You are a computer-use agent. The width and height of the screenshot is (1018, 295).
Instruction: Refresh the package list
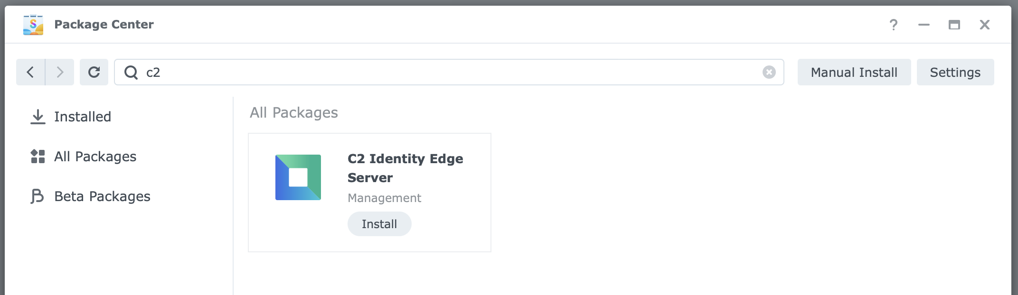pyautogui.click(x=94, y=72)
